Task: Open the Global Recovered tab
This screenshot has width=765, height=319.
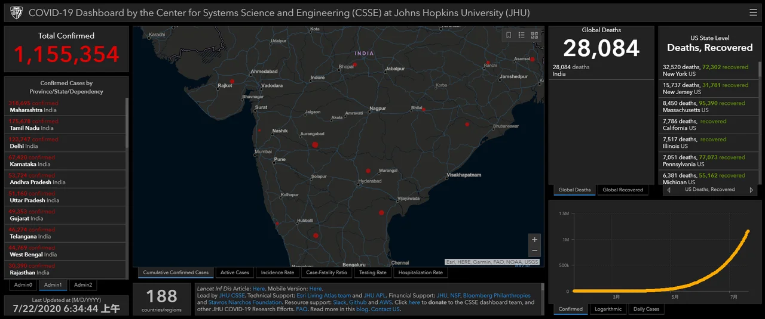Action: [623, 190]
